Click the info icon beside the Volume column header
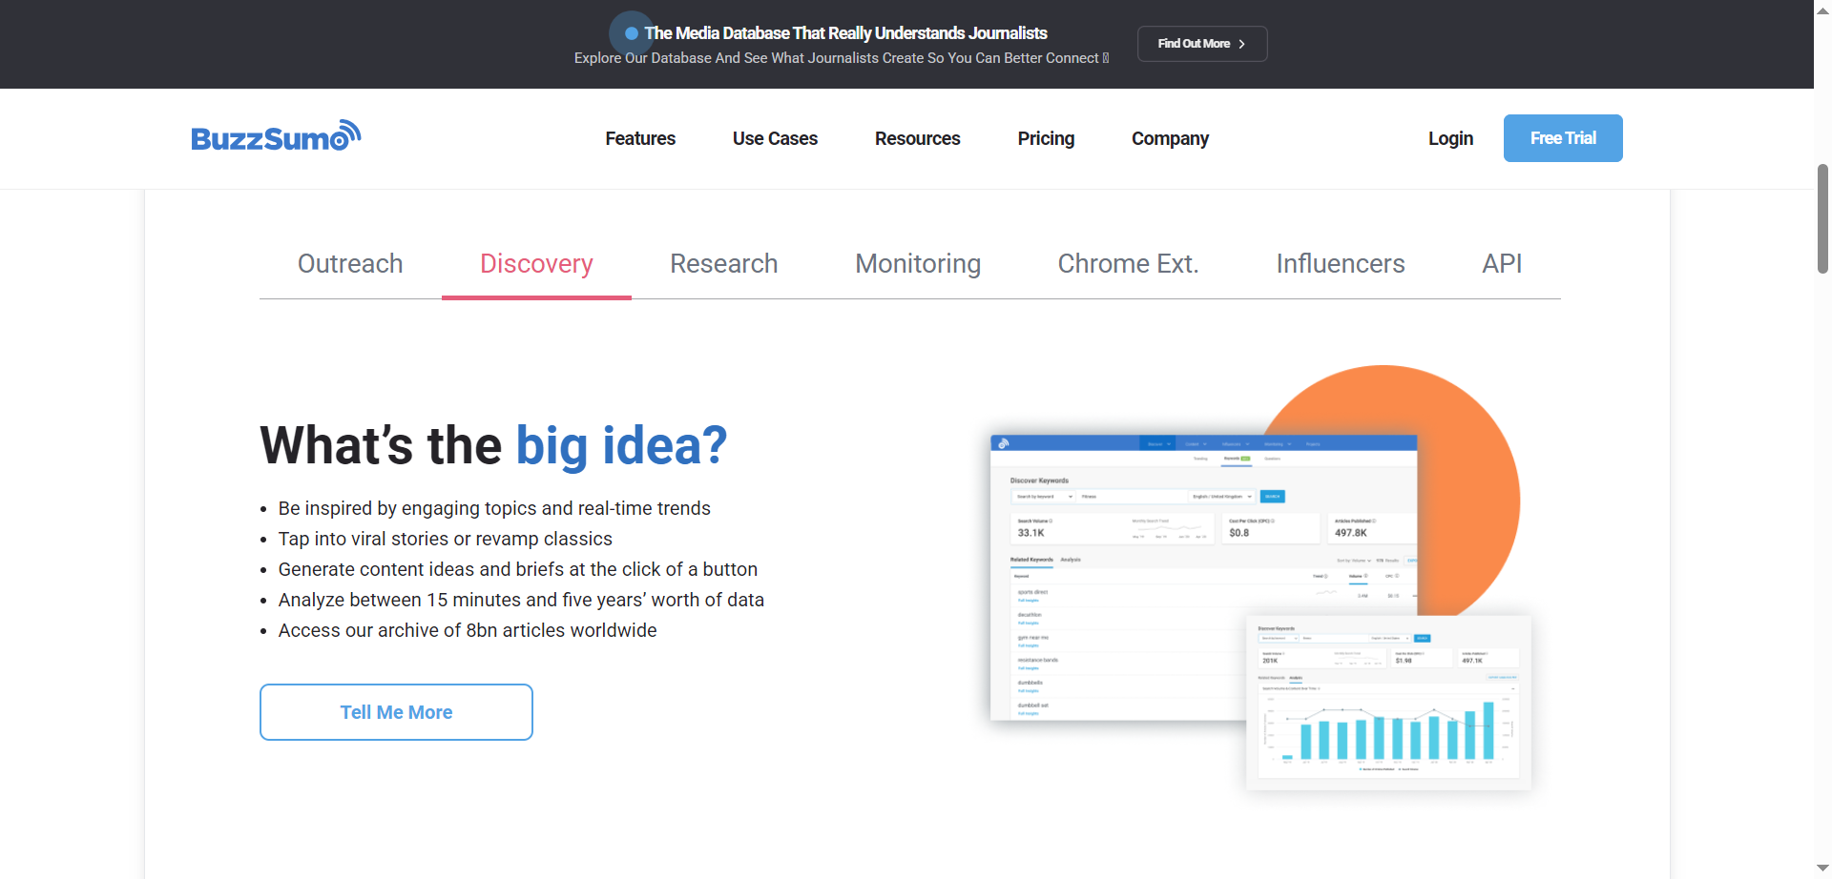The height and width of the screenshot is (879, 1832). [1365, 576]
